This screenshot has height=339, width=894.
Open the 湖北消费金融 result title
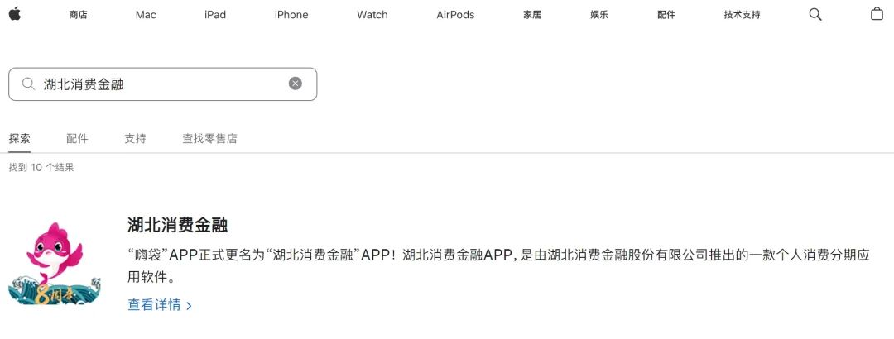click(x=177, y=225)
